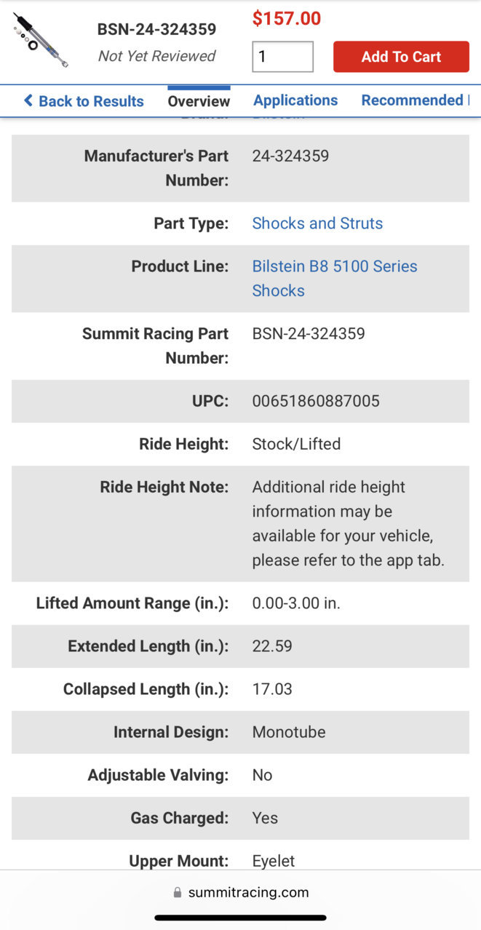The height and width of the screenshot is (930, 481).
Task: Click the Not Yet Reviewed text
Action: point(157,56)
